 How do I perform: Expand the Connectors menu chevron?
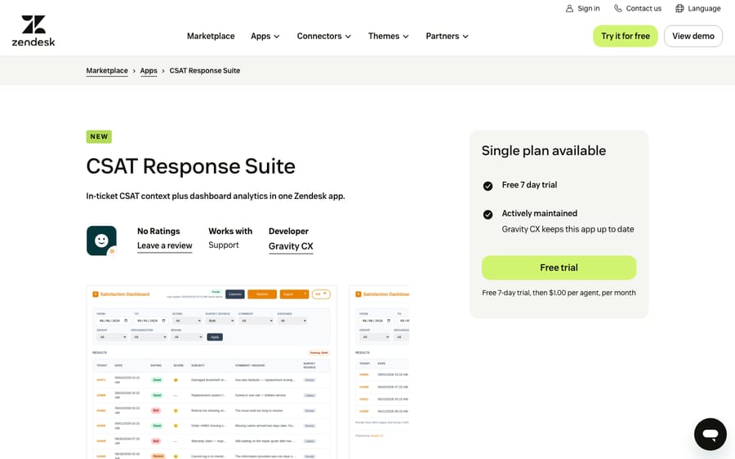click(x=348, y=37)
